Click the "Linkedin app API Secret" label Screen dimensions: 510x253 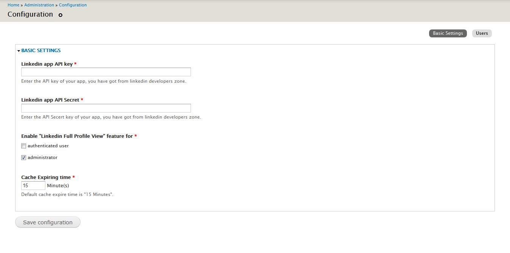(50, 100)
